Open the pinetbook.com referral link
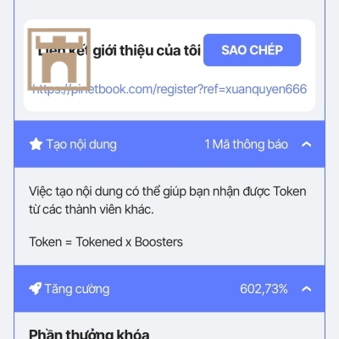 (x=169, y=89)
